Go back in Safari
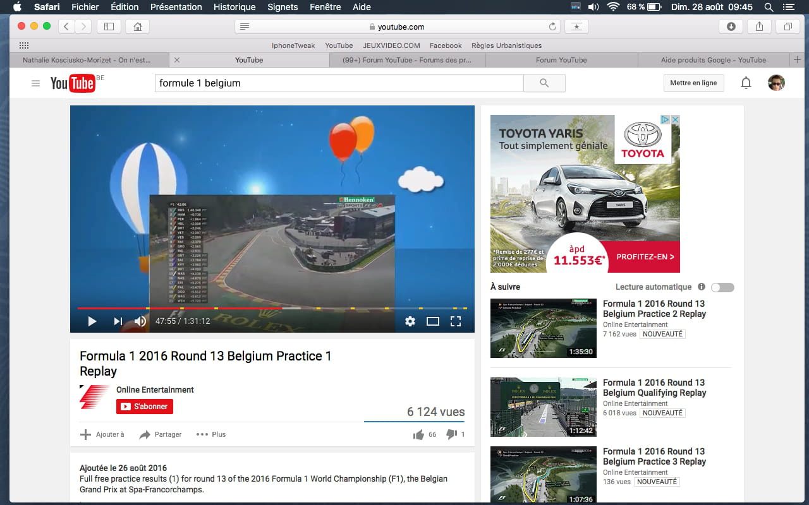Image resolution: width=809 pixels, height=505 pixels. pos(67,27)
